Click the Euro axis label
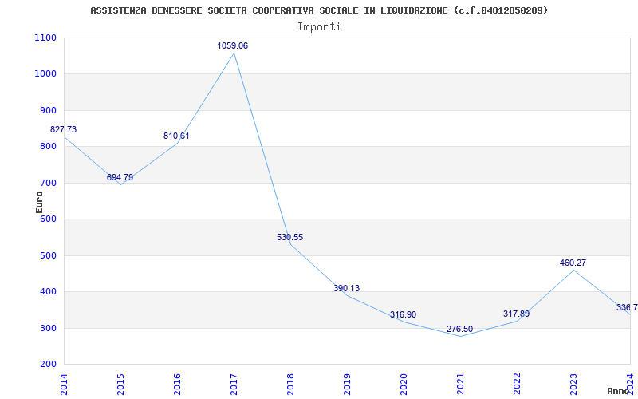Image resolution: width=638 pixels, height=399 pixels. tap(39, 203)
